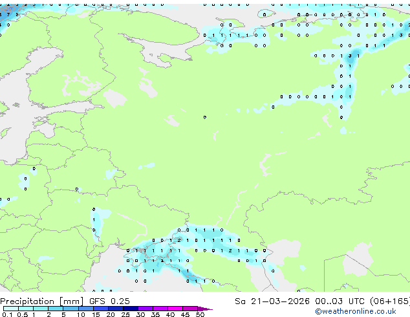Click the 2–5 mm legend color box

[56, 309]
